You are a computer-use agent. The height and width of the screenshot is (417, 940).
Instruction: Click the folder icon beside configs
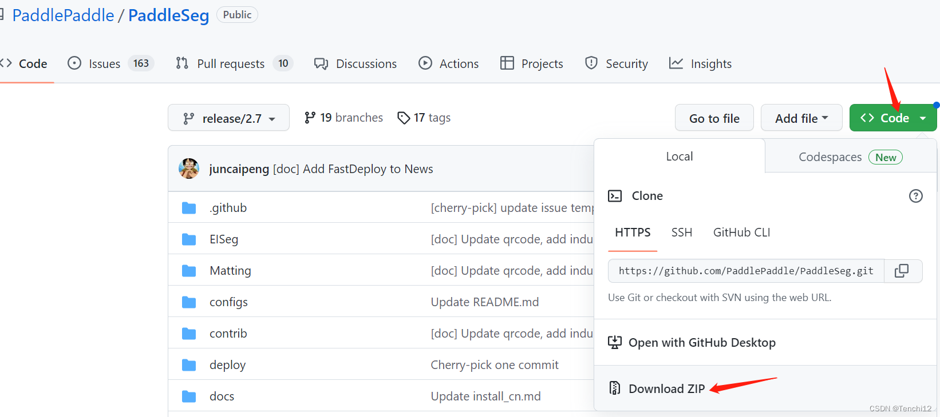tap(189, 302)
